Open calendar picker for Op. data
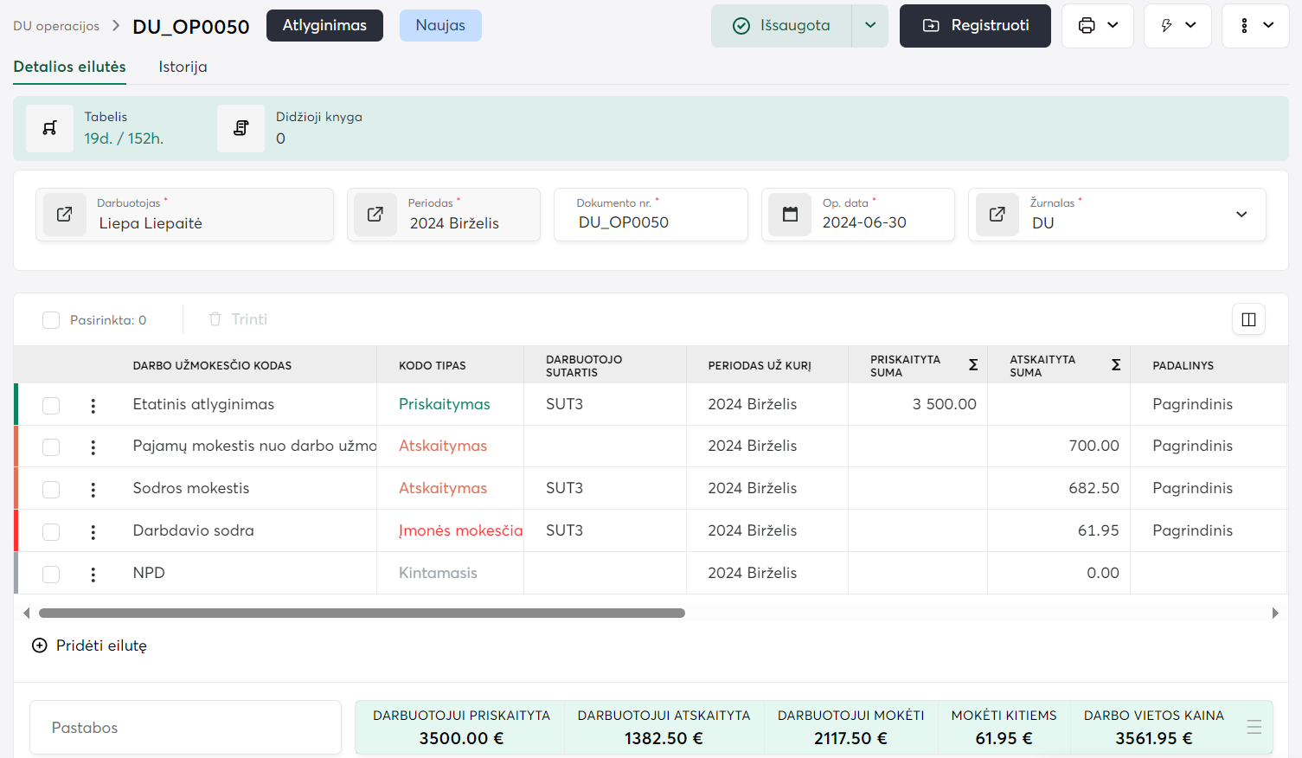This screenshot has width=1302, height=758. pyautogui.click(x=790, y=215)
